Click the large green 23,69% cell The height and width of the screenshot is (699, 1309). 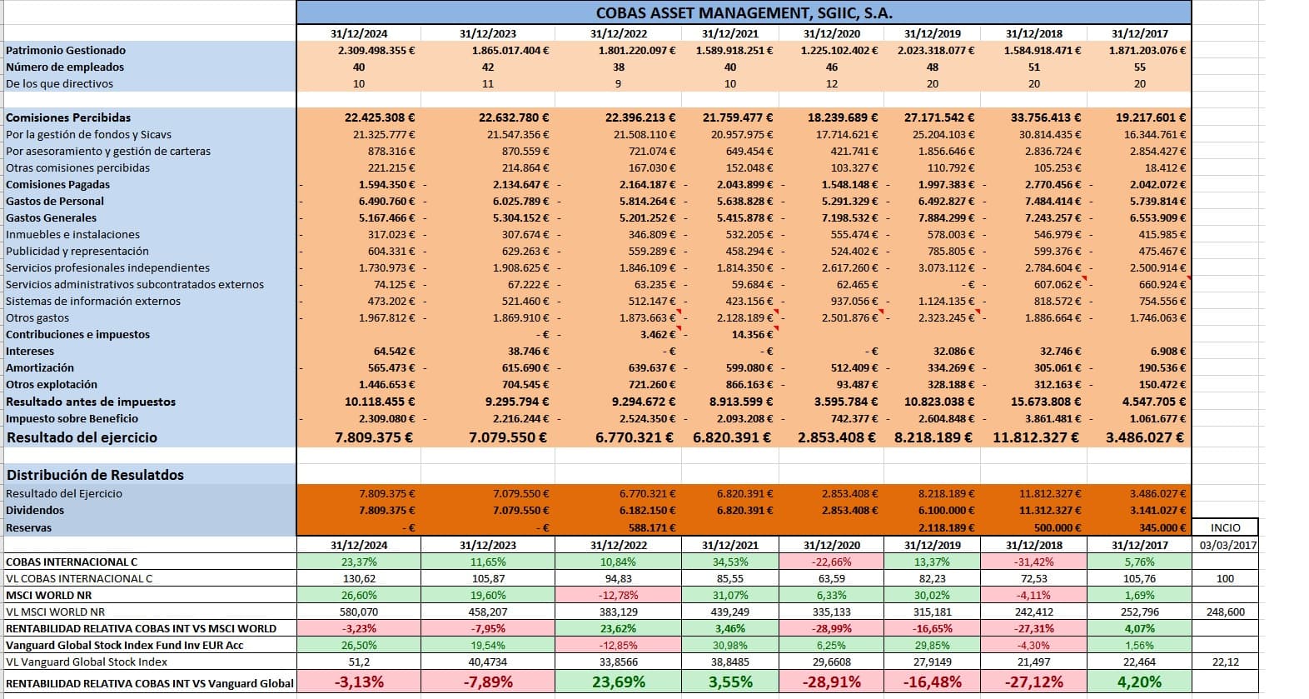click(618, 682)
